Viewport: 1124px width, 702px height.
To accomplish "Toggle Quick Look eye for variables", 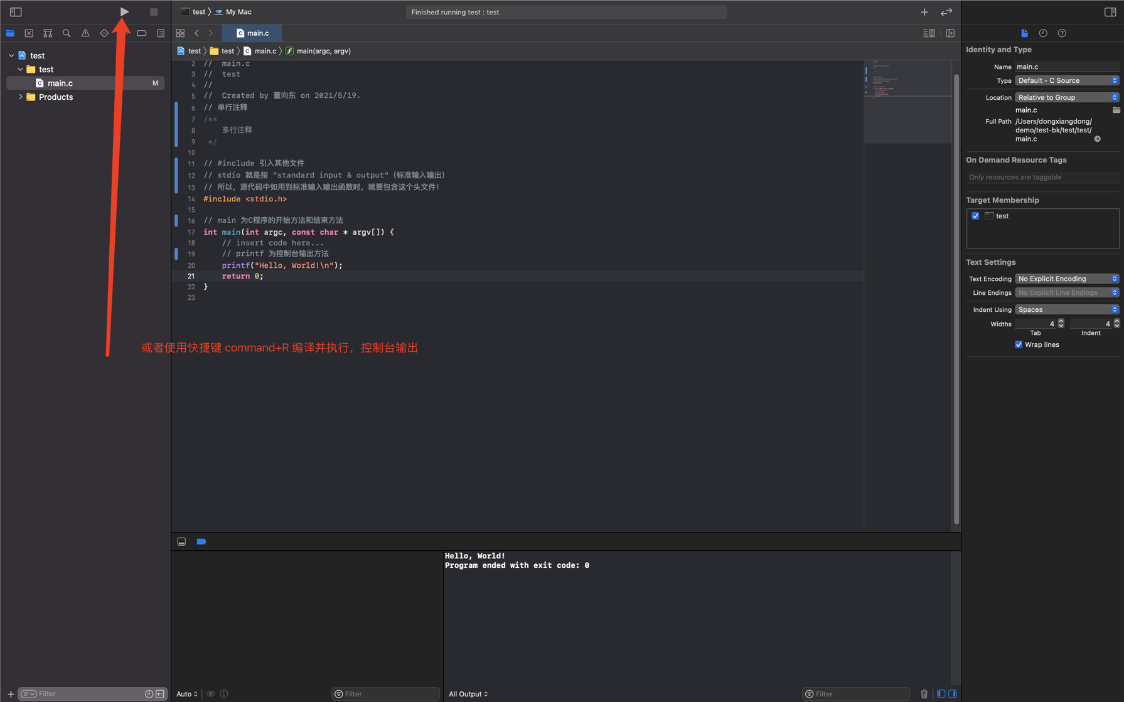I will 211,694.
